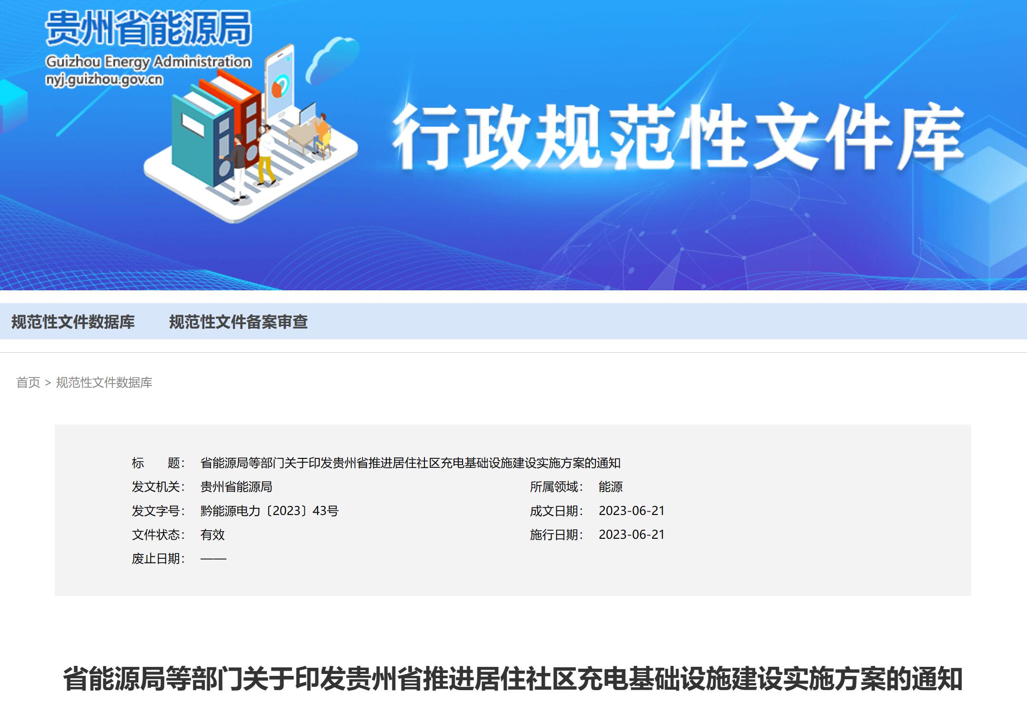Screen dimensions: 1027x703
Task: Click file status value 有效
Action: click(212, 535)
